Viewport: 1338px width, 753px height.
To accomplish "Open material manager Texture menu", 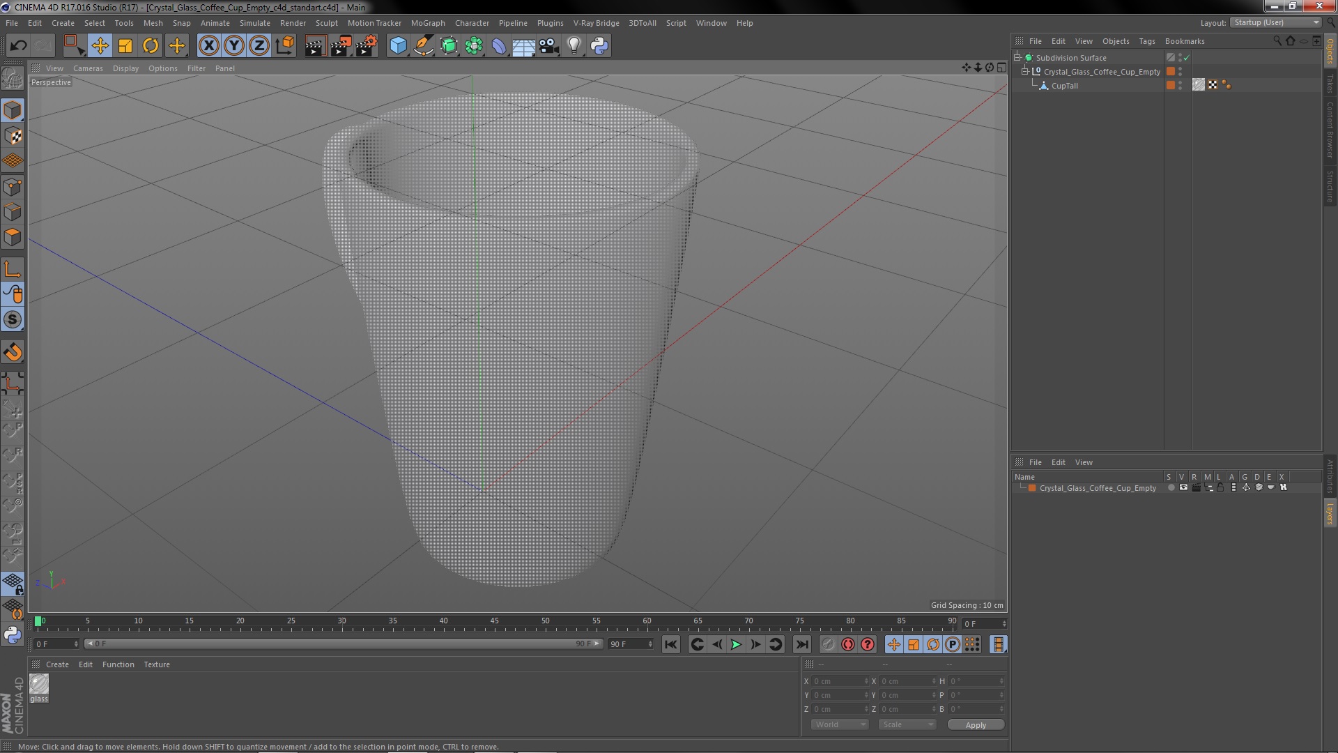I will [x=157, y=664].
